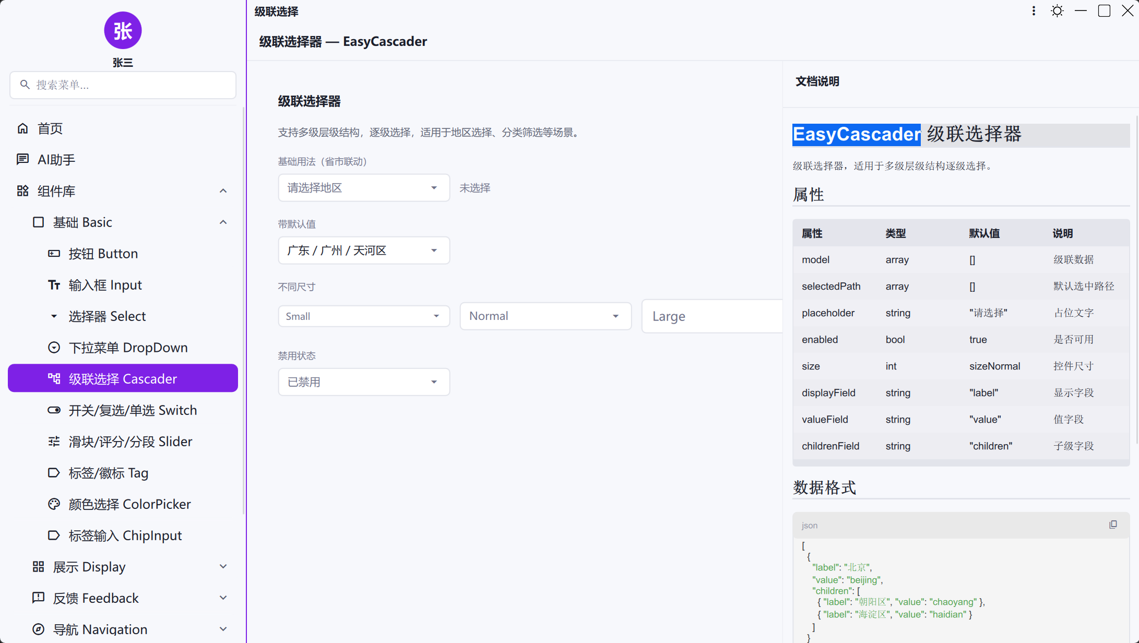
Task: Click the selectedPath property cell
Action: (831, 286)
